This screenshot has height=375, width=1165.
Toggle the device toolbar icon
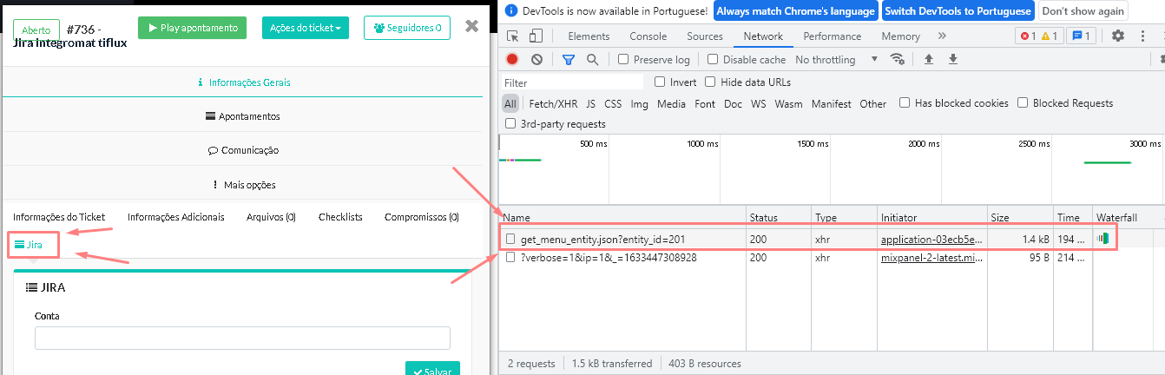click(536, 36)
